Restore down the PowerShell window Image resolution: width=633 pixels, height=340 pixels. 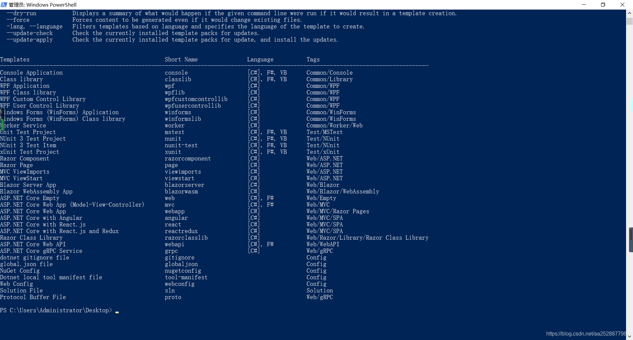tap(603, 5)
